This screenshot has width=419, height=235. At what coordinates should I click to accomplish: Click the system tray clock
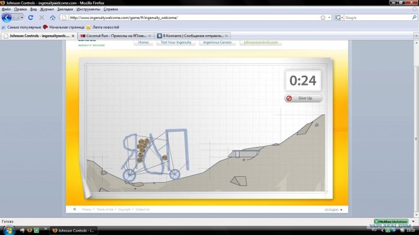click(x=410, y=230)
